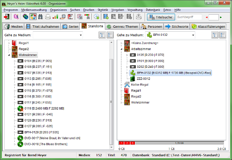Click the red exit door icon in toolbar
Image resolution: width=232 pixels, height=160 pixels.
(7, 17)
